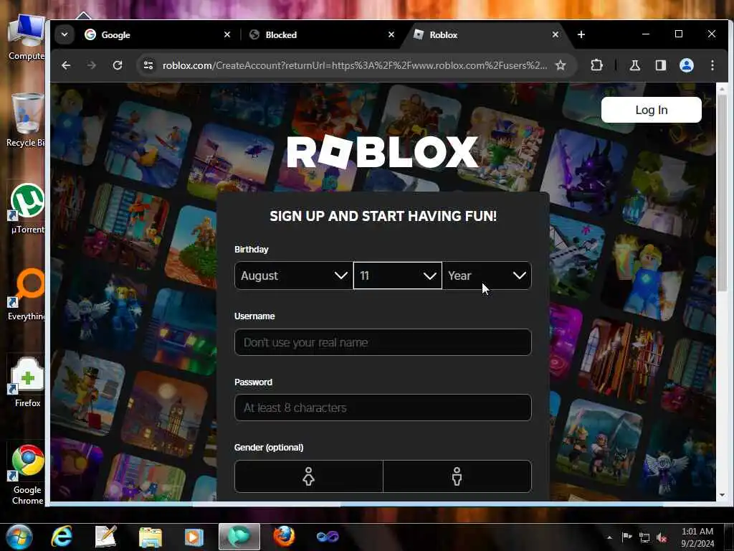Close the Google tab
734x551 pixels.
pos(227,34)
